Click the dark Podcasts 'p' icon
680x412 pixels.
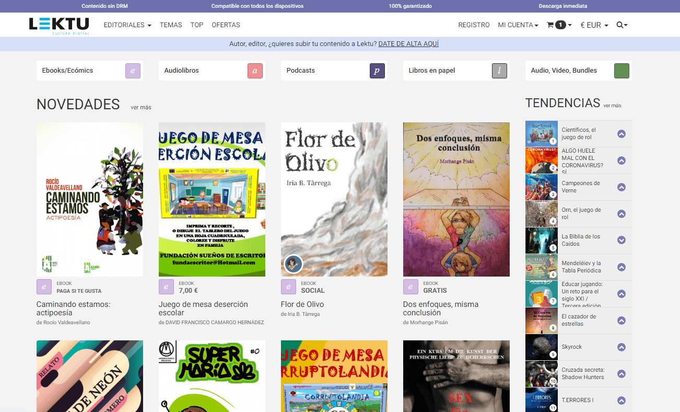pyautogui.click(x=377, y=71)
